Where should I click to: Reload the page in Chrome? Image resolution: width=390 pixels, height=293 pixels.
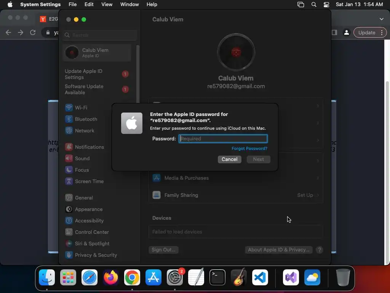(33, 32)
